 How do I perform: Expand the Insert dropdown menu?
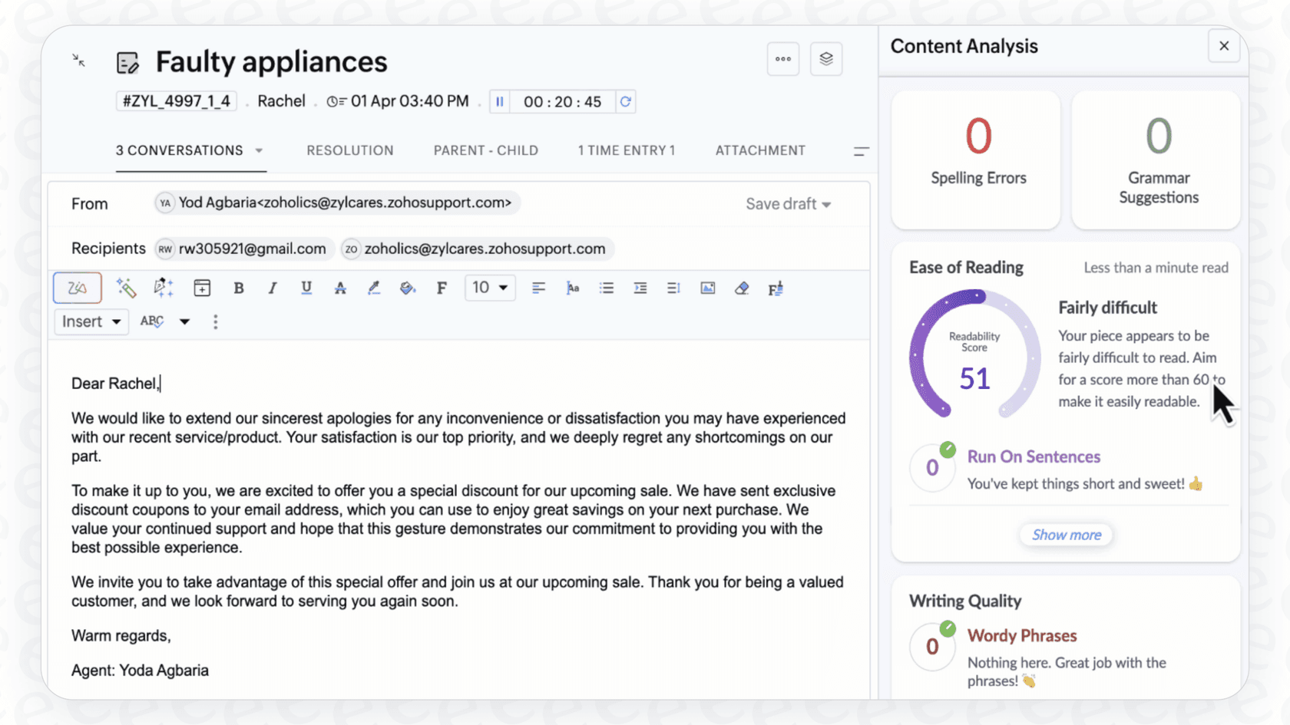point(91,321)
